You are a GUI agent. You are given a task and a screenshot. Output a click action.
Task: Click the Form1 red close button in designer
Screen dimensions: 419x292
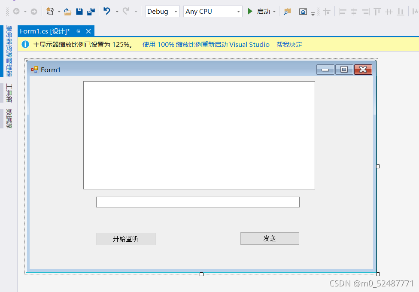pyautogui.click(x=363, y=70)
